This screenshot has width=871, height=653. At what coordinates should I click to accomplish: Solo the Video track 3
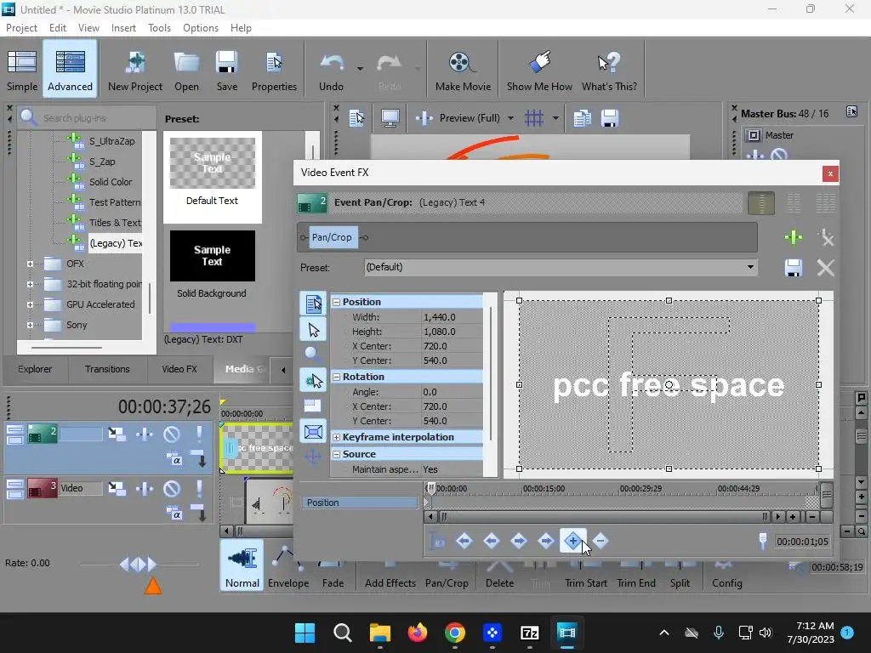199,488
